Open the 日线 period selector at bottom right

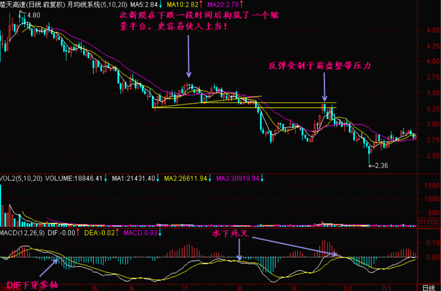pos(429,287)
